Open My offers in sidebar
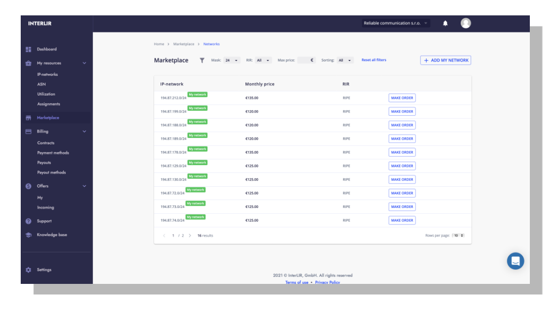This screenshot has width=558, height=312. (x=40, y=198)
